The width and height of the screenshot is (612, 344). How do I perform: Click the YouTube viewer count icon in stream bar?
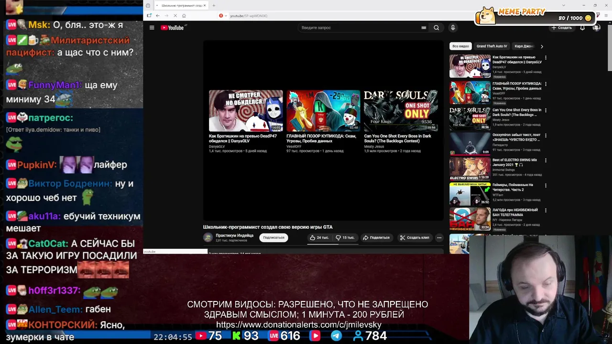click(x=201, y=336)
